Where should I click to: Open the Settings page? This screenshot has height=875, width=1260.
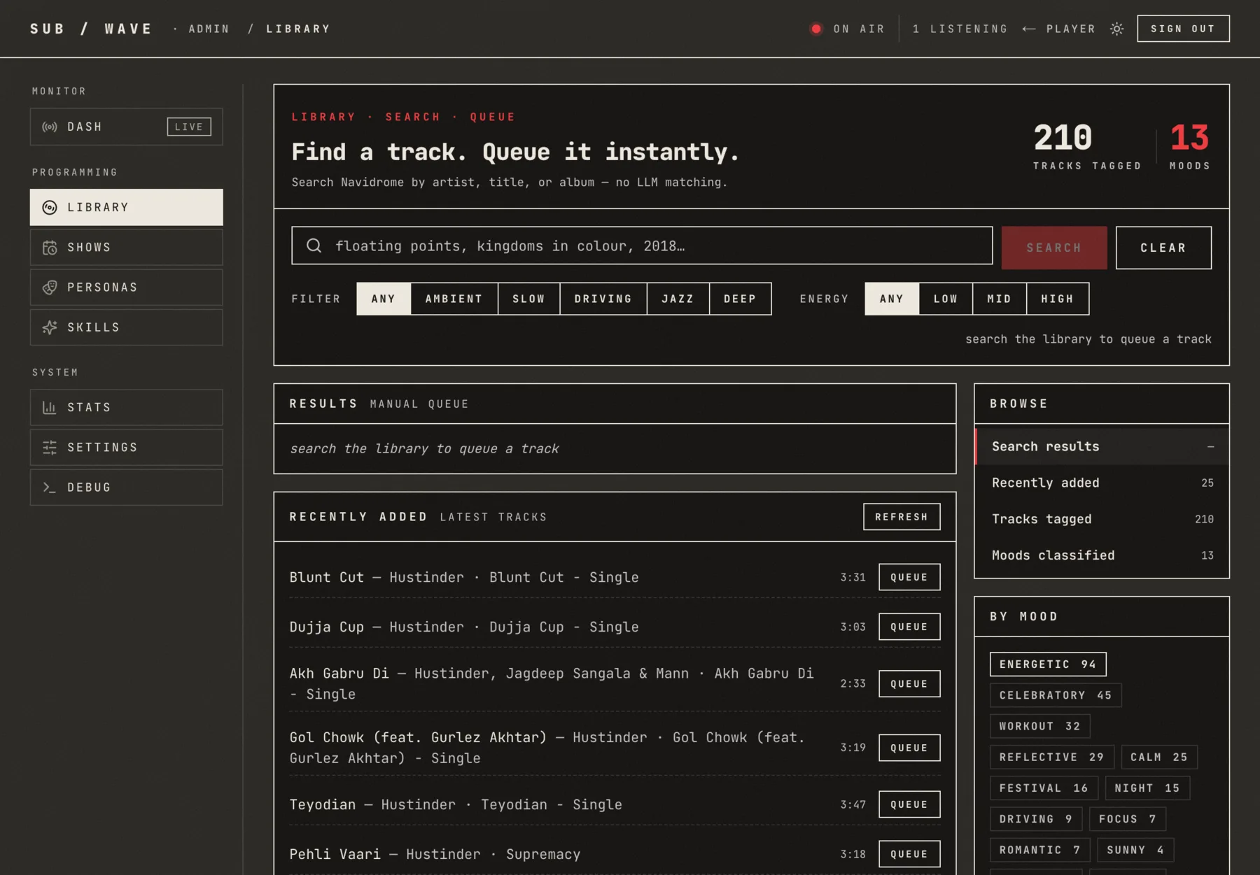pyautogui.click(x=127, y=448)
